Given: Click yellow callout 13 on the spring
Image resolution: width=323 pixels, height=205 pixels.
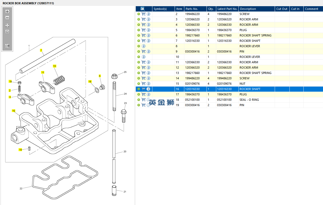Looking at the screenshot, I should 54,66.
